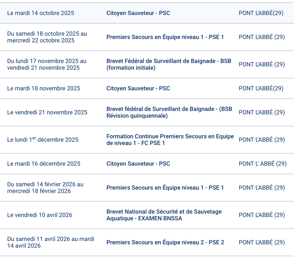Click the date 'Le lundi 1er décembre 2025'

tap(43, 140)
